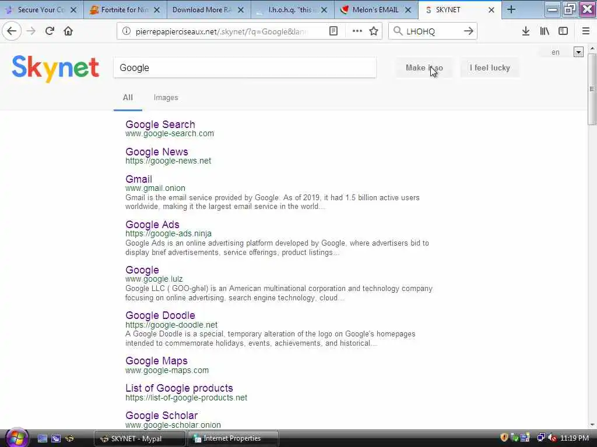
Task: Click page scrollbar down arrow
Action: tap(592, 425)
